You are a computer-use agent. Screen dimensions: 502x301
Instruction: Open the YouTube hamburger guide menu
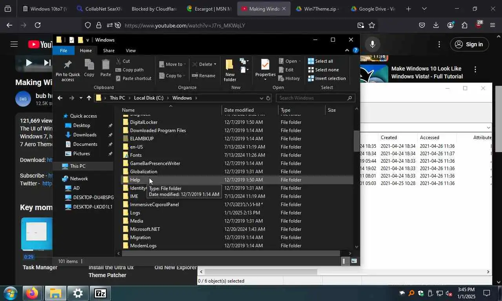pos(14,44)
